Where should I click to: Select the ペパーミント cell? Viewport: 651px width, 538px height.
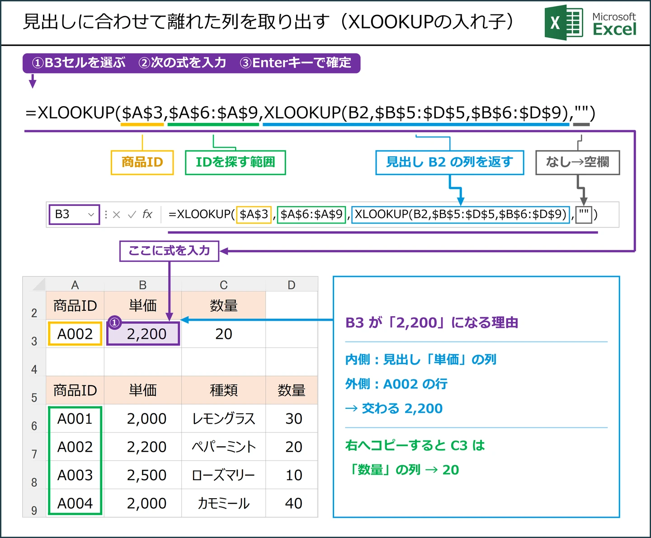(223, 447)
